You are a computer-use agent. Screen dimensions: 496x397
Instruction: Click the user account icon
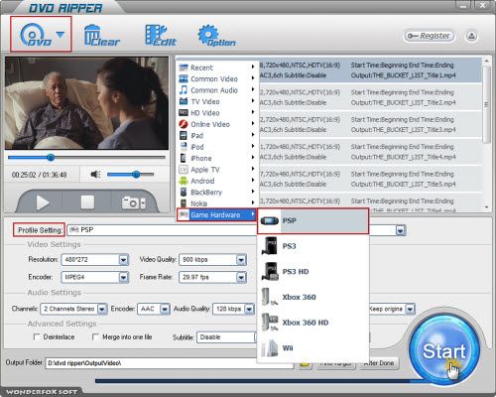471,36
